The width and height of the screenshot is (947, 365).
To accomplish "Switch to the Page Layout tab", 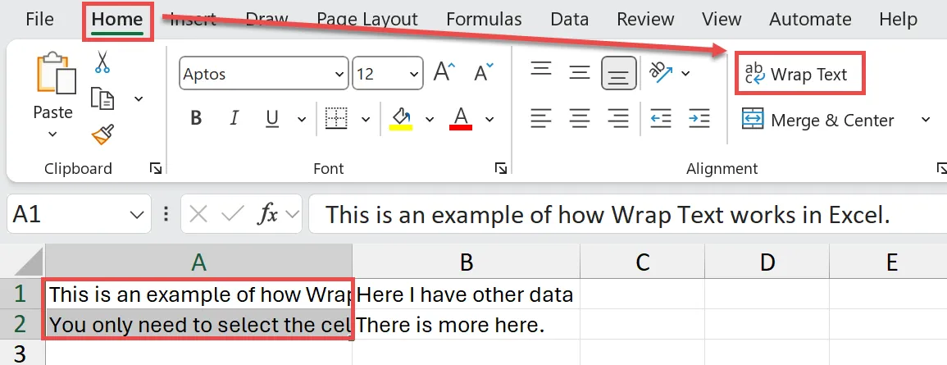I will [x=367, y=19].
